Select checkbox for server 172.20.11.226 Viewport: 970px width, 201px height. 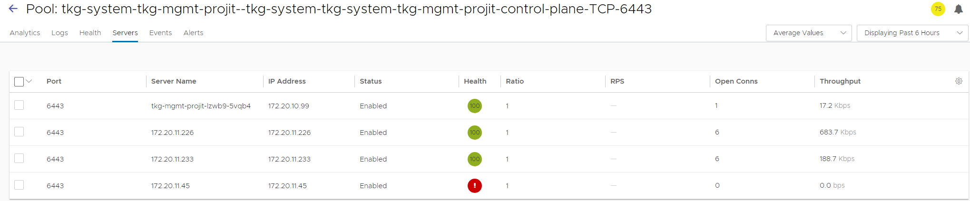(19, 132)
